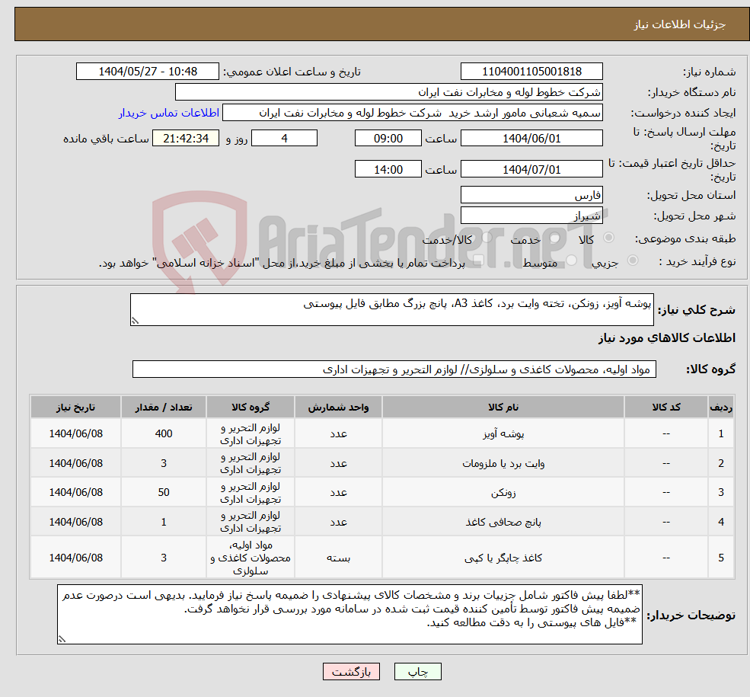Click the request creator name field
This screenshot has height=697, width=750.
(x=412, y=113)
